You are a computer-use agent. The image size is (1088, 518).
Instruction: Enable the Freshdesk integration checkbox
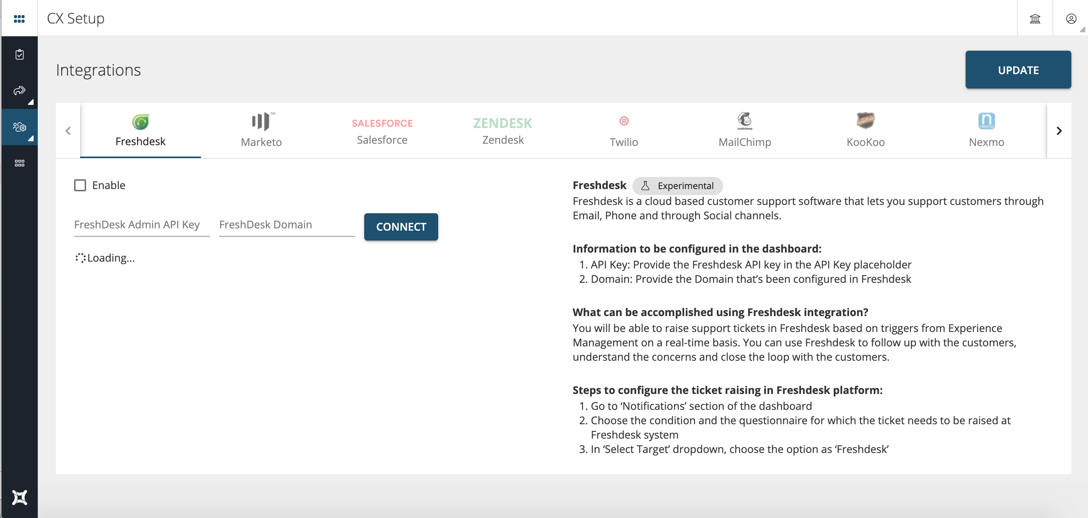point(80,185)
